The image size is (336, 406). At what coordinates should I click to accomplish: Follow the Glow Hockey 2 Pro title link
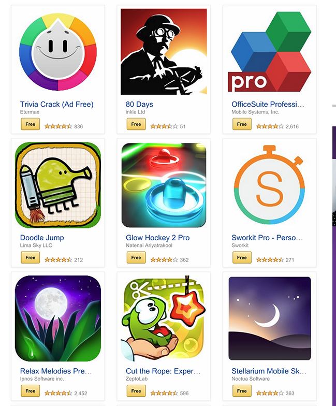point(157,238)
